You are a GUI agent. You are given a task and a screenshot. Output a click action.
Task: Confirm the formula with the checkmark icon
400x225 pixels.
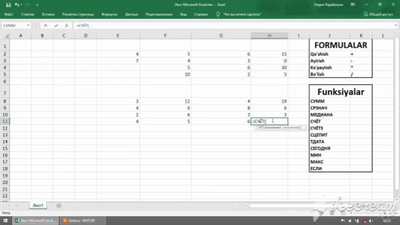pyautogui.click(x=56, y=26)
